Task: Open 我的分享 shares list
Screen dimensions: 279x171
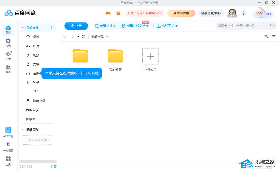Action: pyautogui.click(x=32, y=110)
